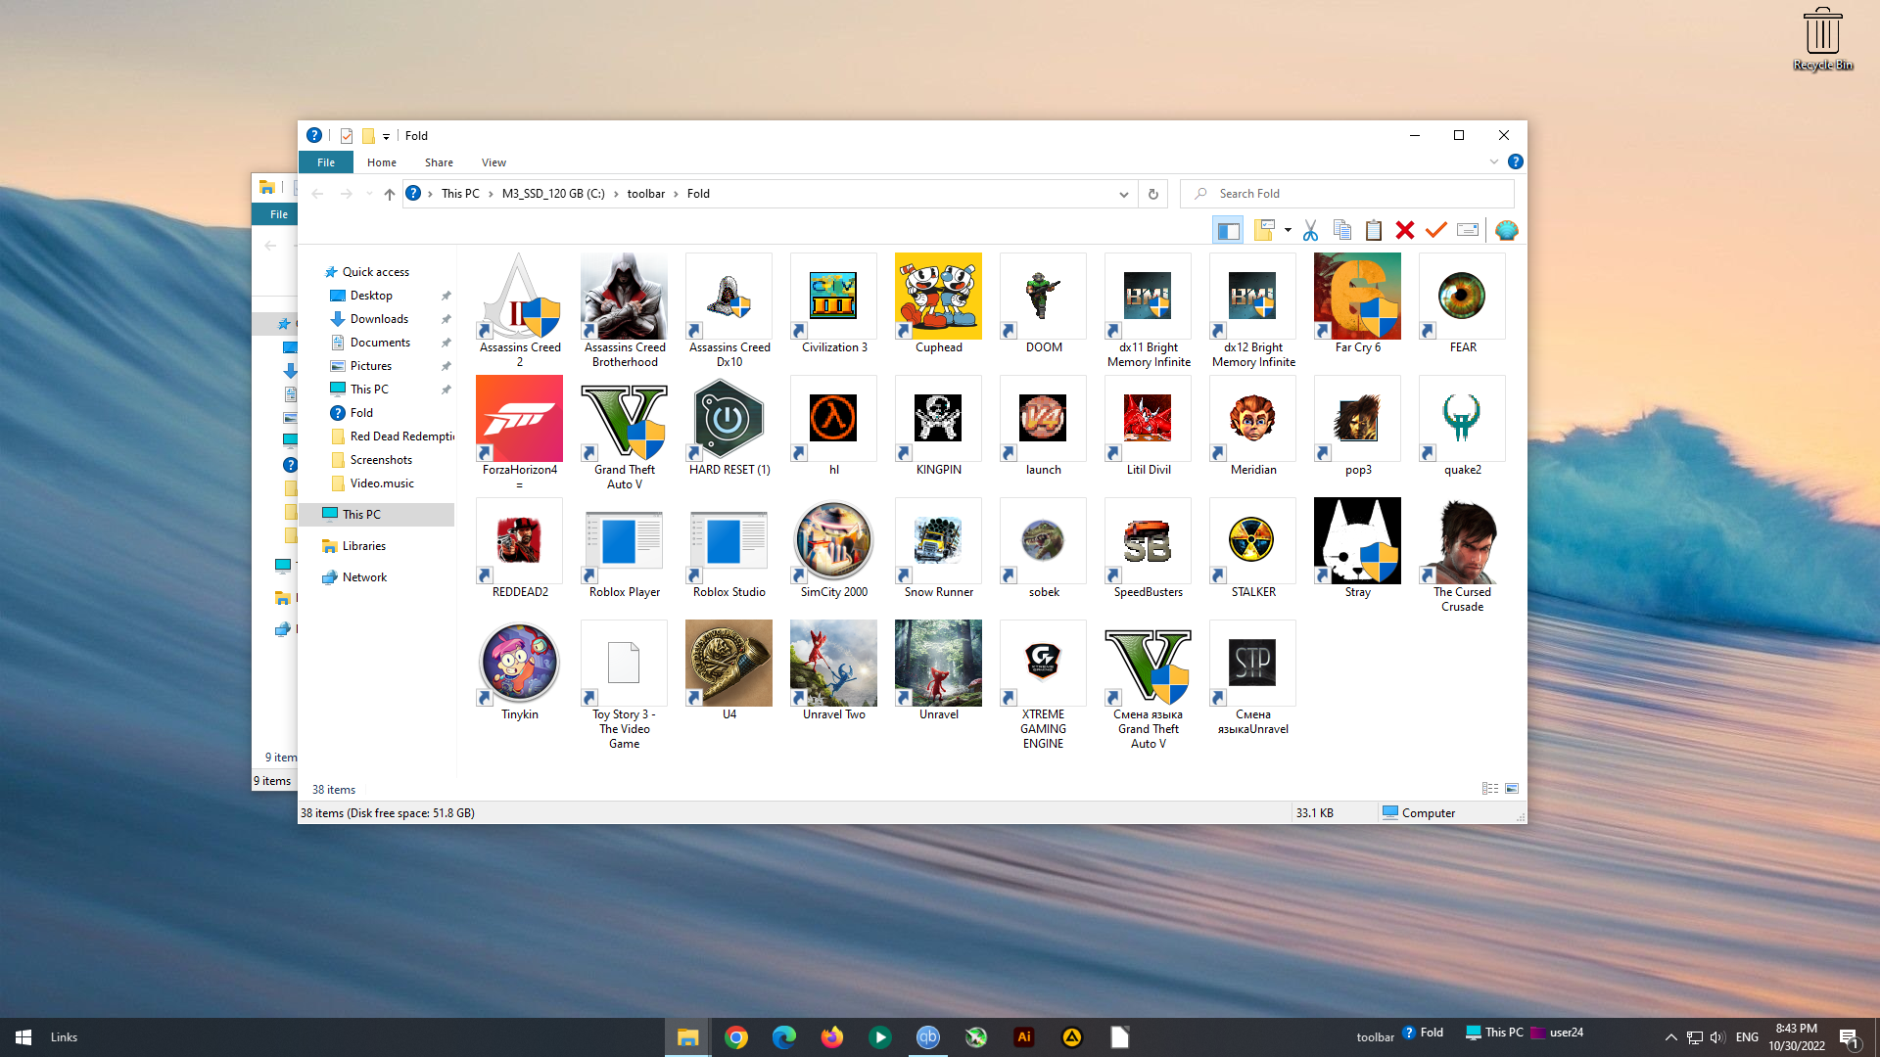
Task: Click the Copy toolbar icon
Action: pos(1342,231)
